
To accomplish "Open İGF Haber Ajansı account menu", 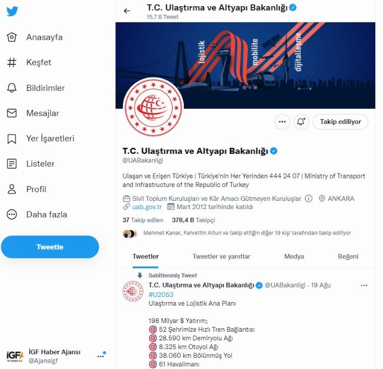I will coord(101,356).
